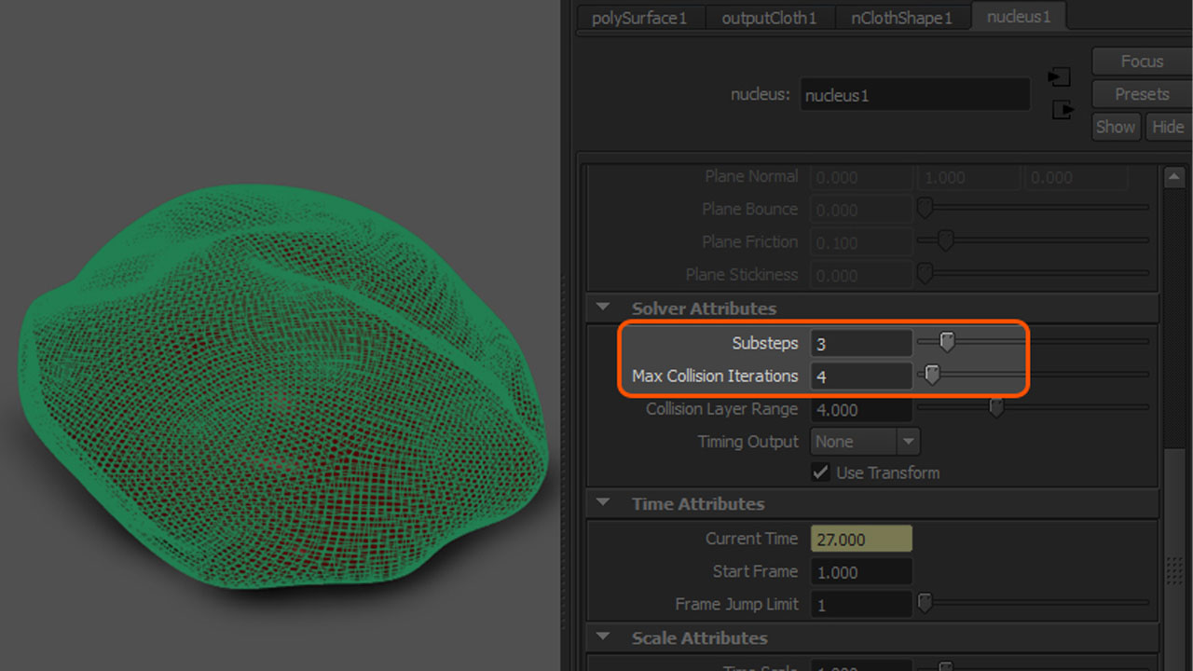Click the Collision Layer Range slider handle

995,407
